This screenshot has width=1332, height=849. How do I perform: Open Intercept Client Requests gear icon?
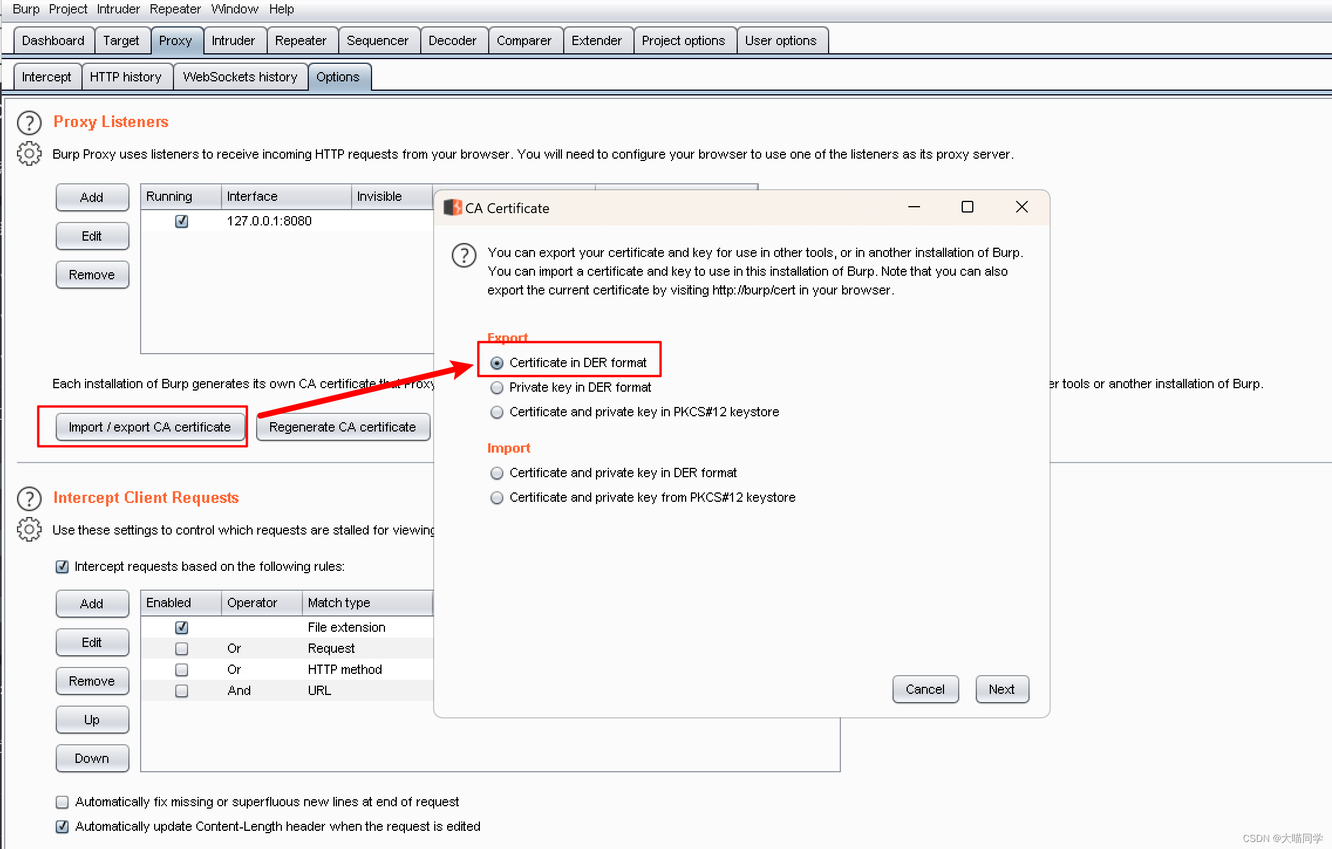tap(29, 529)
